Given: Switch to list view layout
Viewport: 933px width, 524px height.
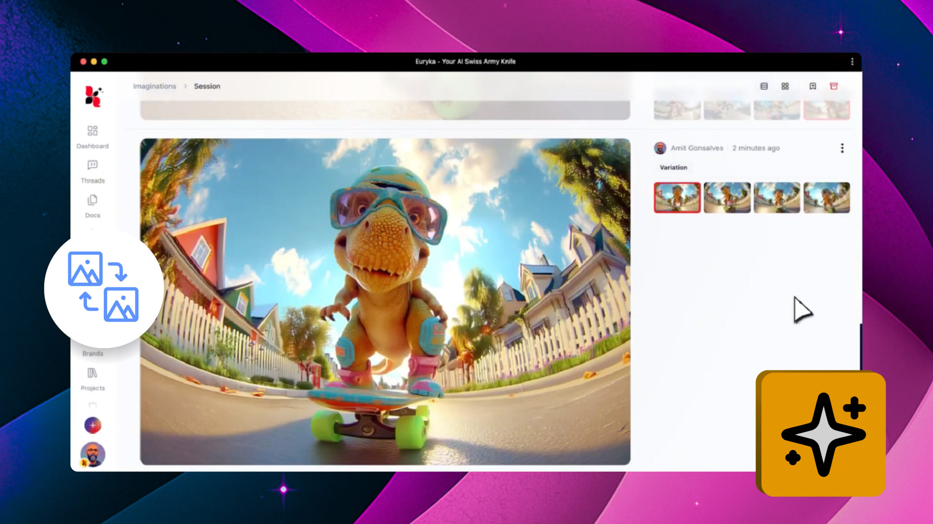Looking at the screenshot, I should [x=764, y=86].
